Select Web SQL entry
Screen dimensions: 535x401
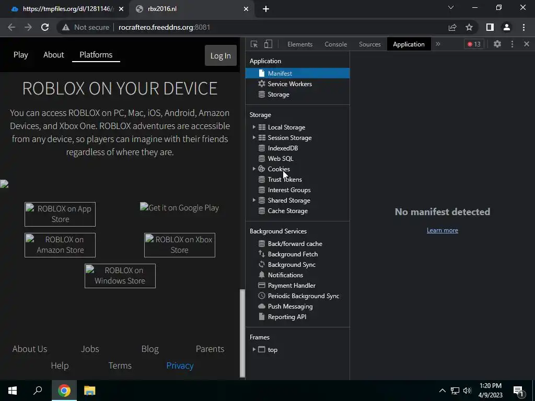281,159
